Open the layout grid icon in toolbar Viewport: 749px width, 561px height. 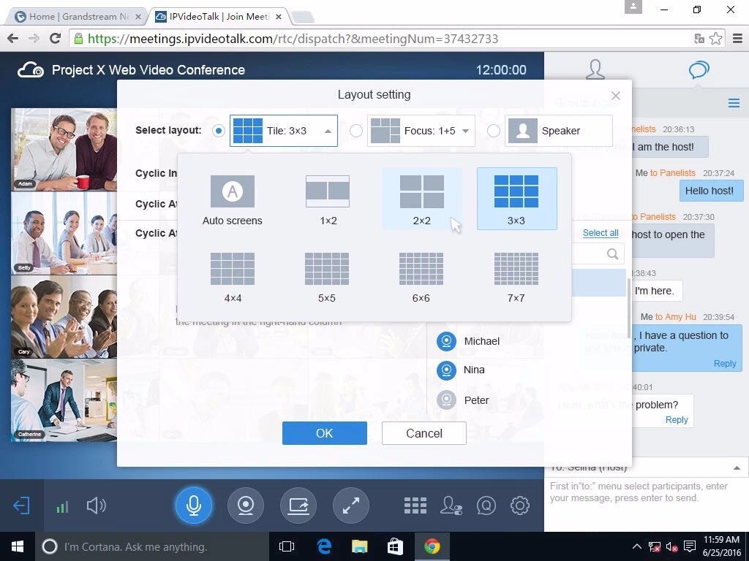click(x=415, y=505)
